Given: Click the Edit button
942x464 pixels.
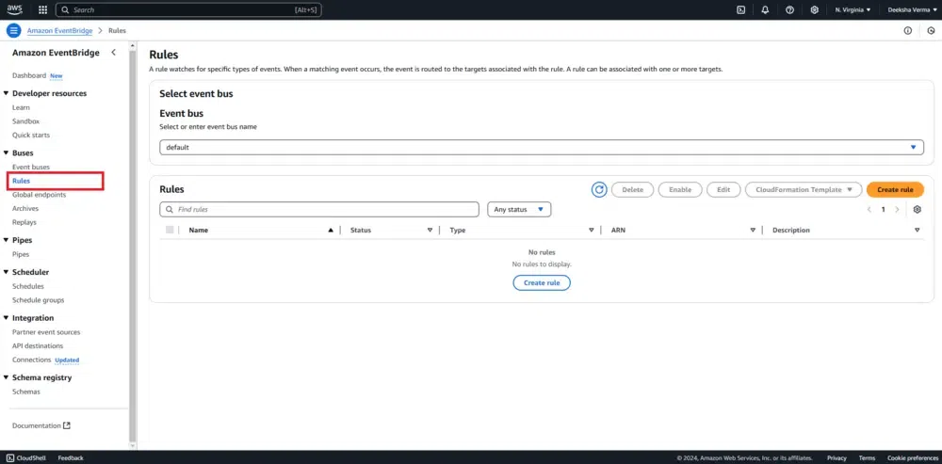Looking at the screenshot, I should [723, 190].
